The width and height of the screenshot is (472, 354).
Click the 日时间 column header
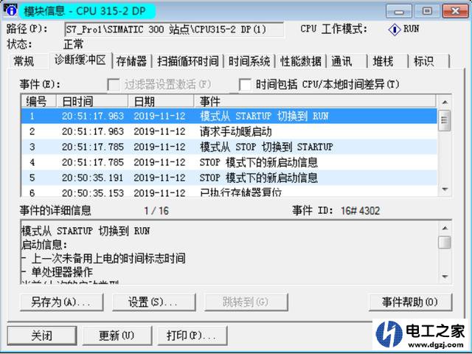point(92,102)
